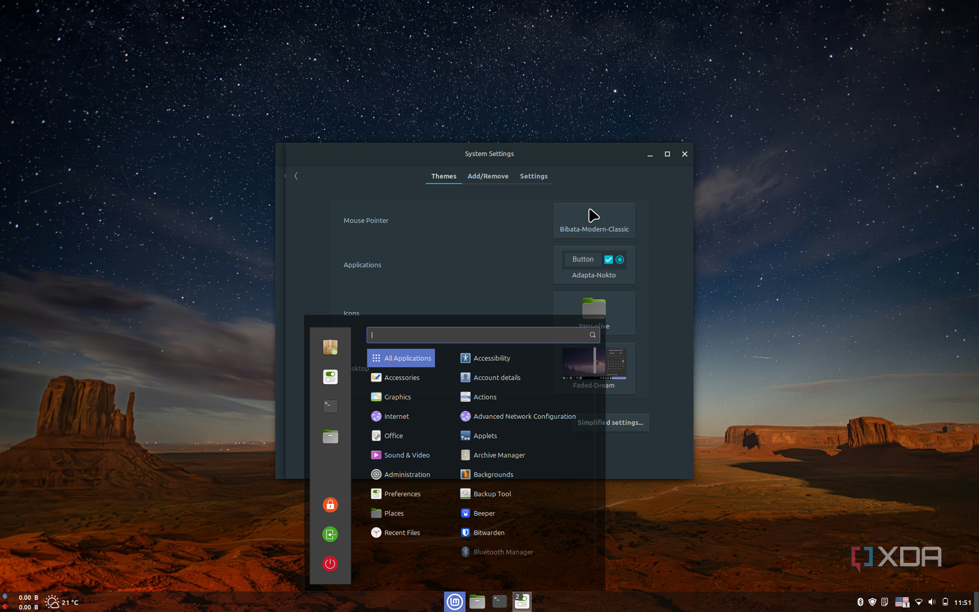Focus the application menu search field
Viewport: 979px width, 612px height.
(483, 335)
